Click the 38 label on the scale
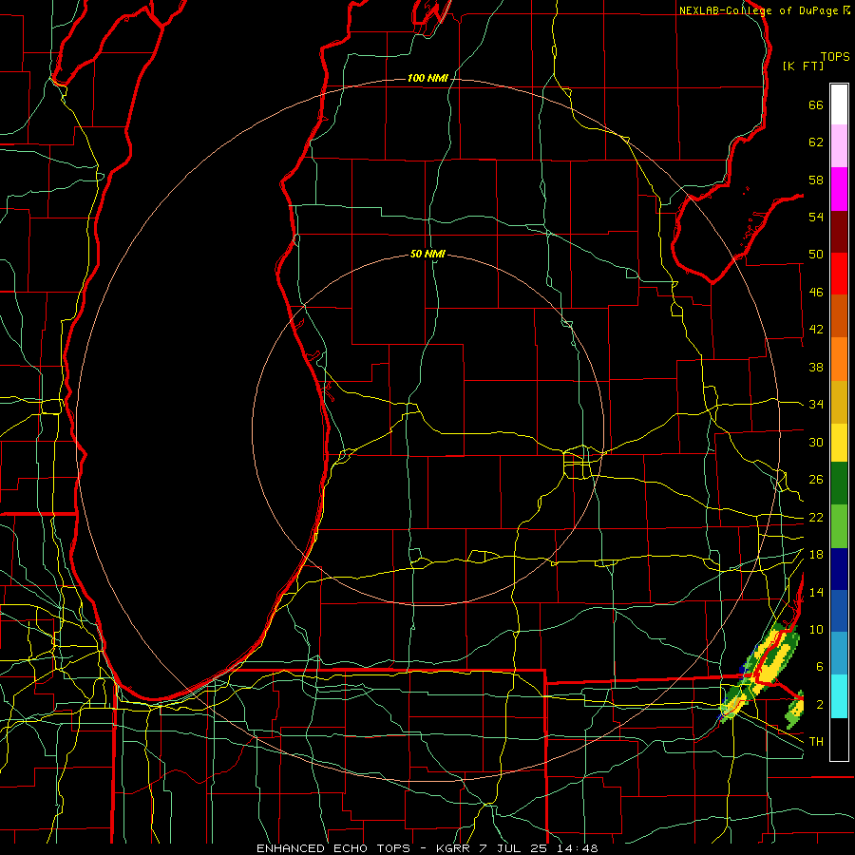Viewport: 855px width, 855px height. (816, 367)
